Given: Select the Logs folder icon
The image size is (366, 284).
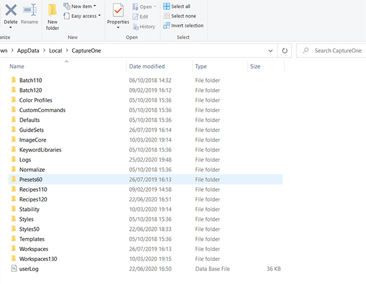Looking at the screenshot, I should tap(14, 159).
